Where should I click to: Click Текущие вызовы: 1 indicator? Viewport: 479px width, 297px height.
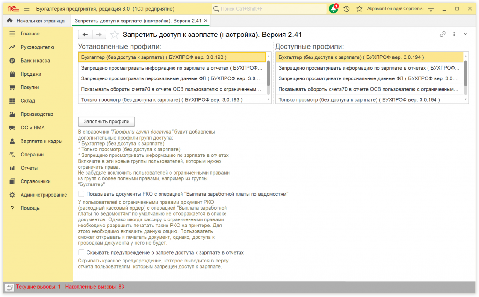coord(38,287)
